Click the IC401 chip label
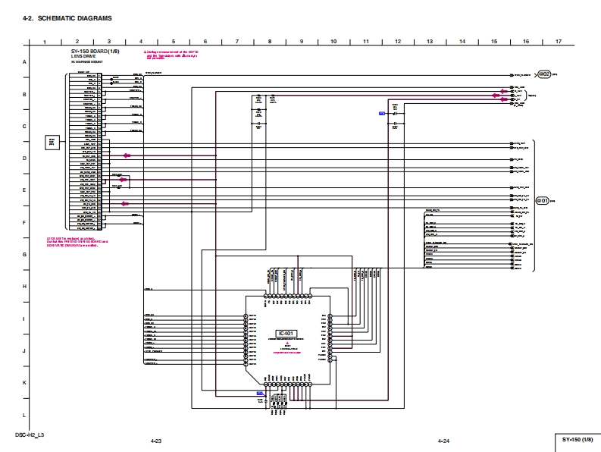Screen dimensions: 601x452 coord(285,334)
